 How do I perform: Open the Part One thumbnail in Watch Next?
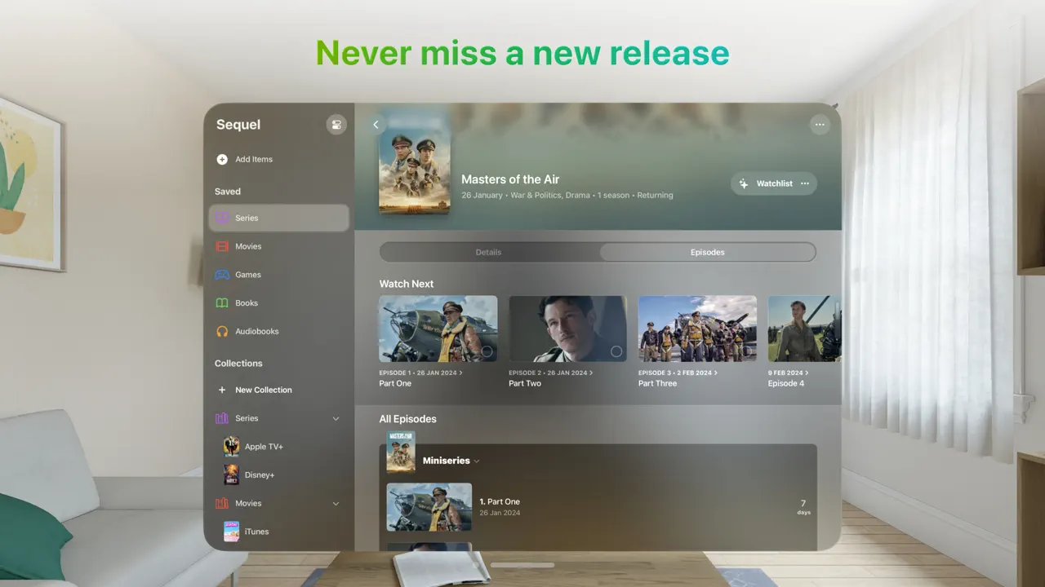point(438,329)
